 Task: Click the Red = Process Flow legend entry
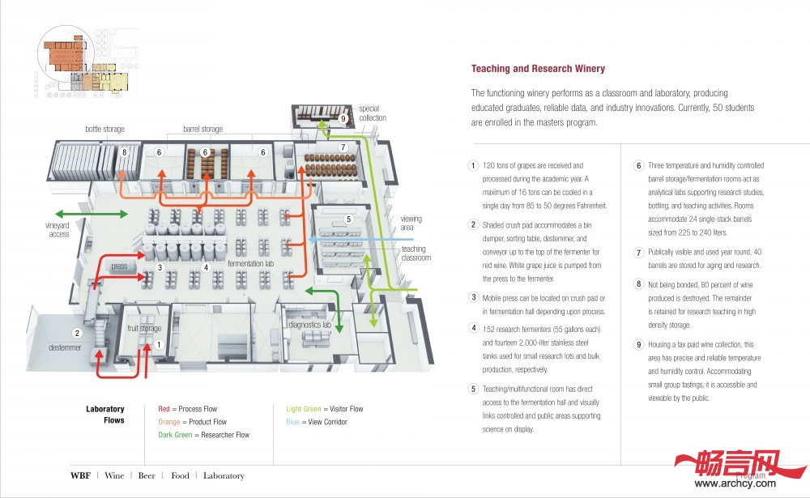click(x=187, y=409)
